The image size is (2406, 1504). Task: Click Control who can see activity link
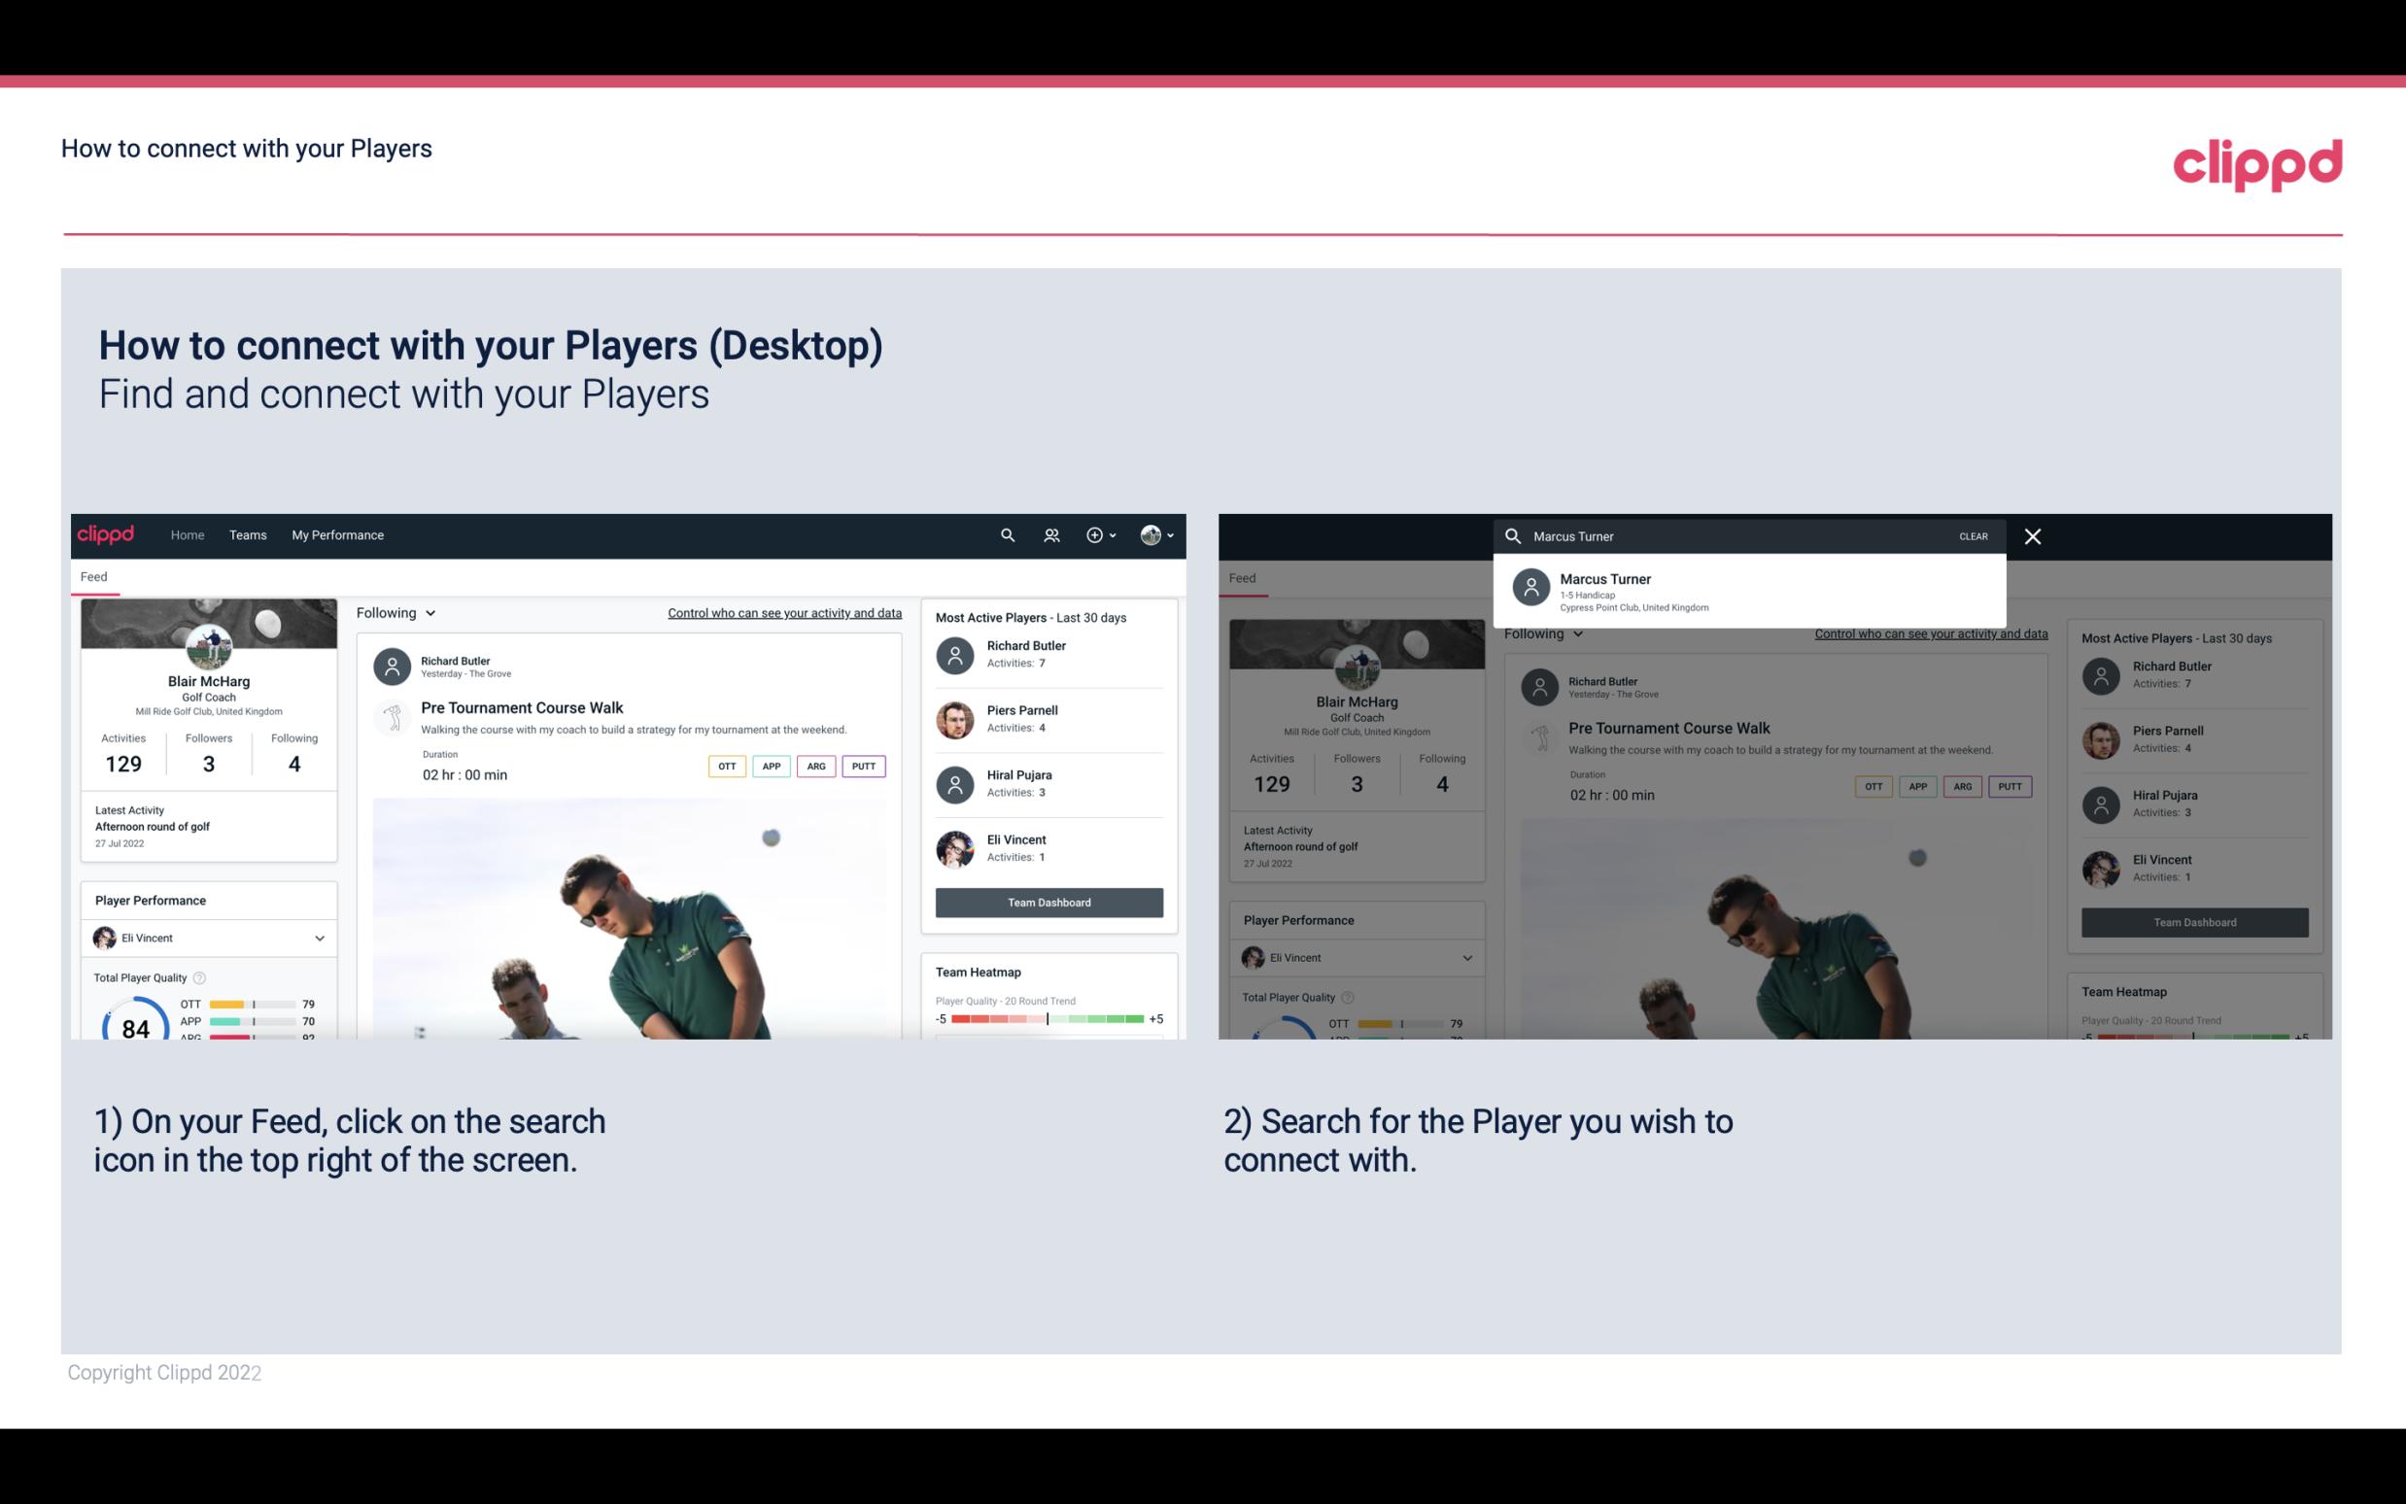click(783, 612)
